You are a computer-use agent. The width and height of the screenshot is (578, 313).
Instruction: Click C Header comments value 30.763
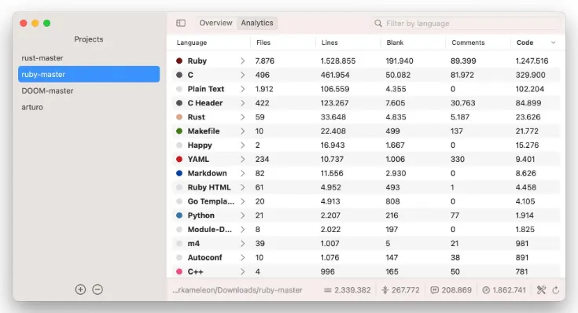(x=462, y=103)
